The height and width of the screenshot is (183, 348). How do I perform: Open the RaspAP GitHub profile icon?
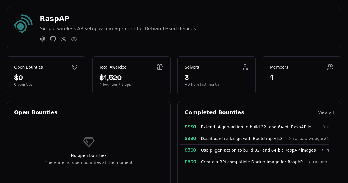point(53,39)
